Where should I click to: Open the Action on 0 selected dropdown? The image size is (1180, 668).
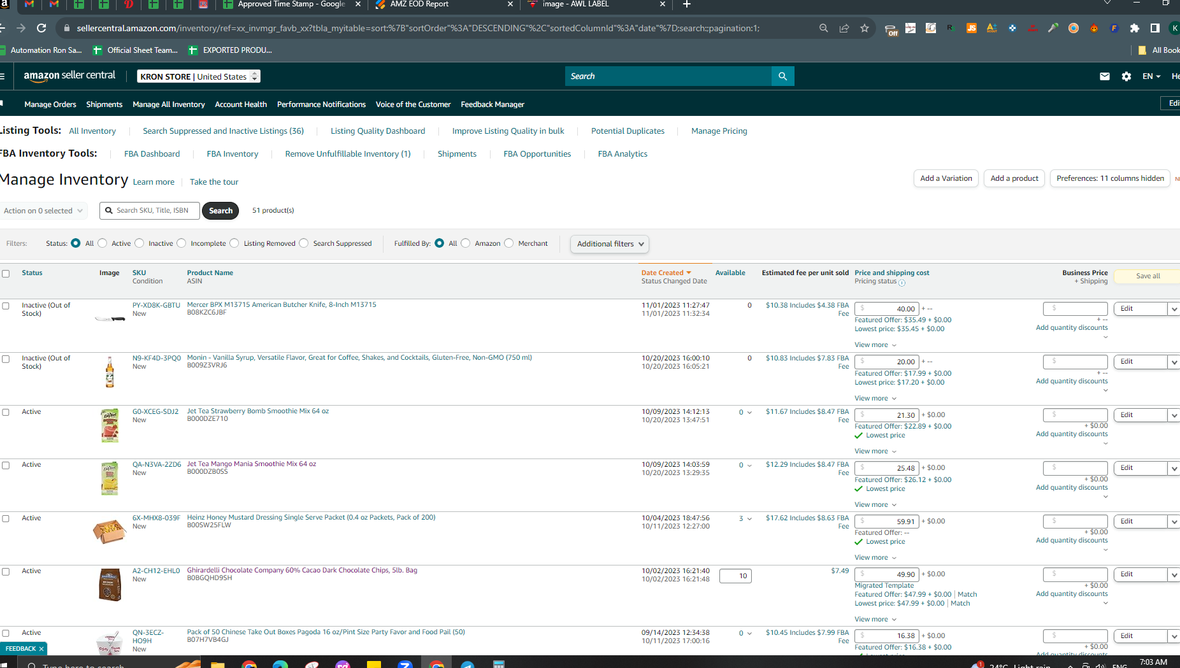43,211
